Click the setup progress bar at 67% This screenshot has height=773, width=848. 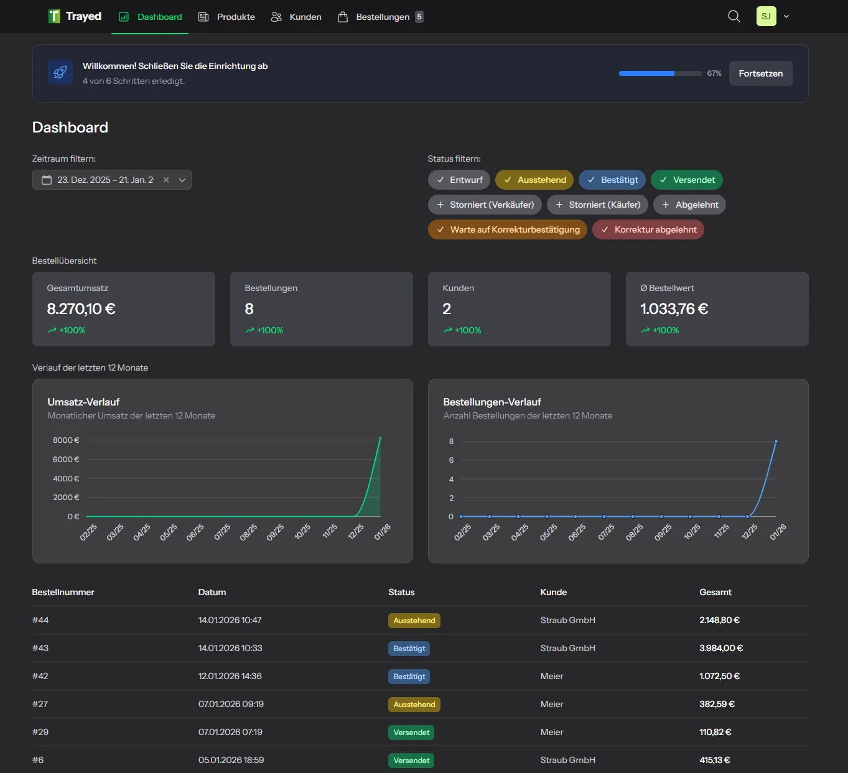[x=660, y=73]
